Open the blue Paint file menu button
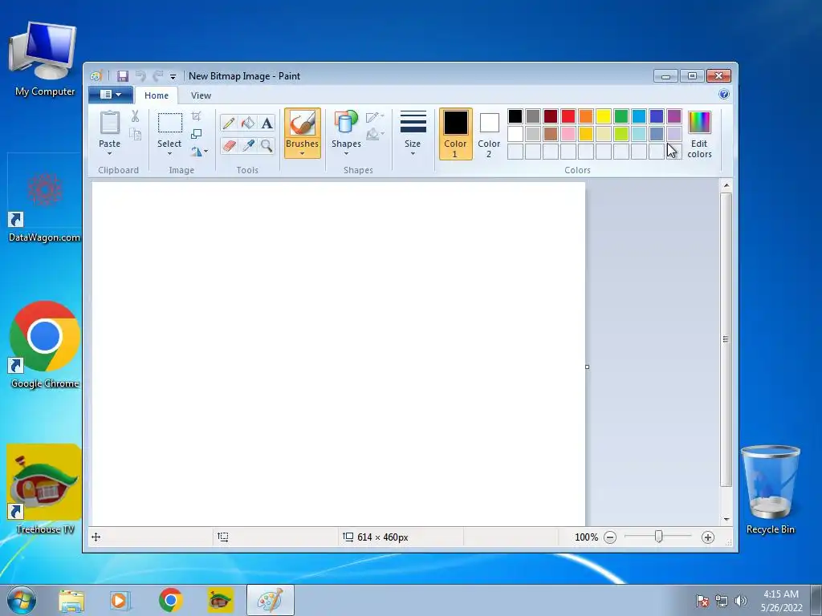 (110, 95)
